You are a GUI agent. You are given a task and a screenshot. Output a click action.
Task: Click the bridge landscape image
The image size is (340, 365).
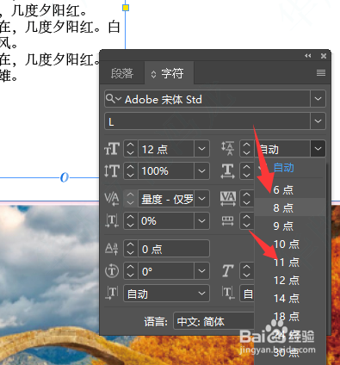(x=49, y=284)
